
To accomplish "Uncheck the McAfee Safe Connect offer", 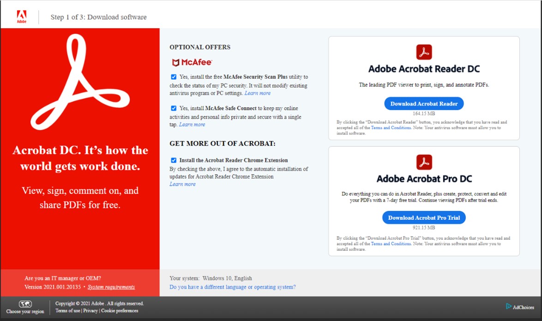I will (174, 108).
